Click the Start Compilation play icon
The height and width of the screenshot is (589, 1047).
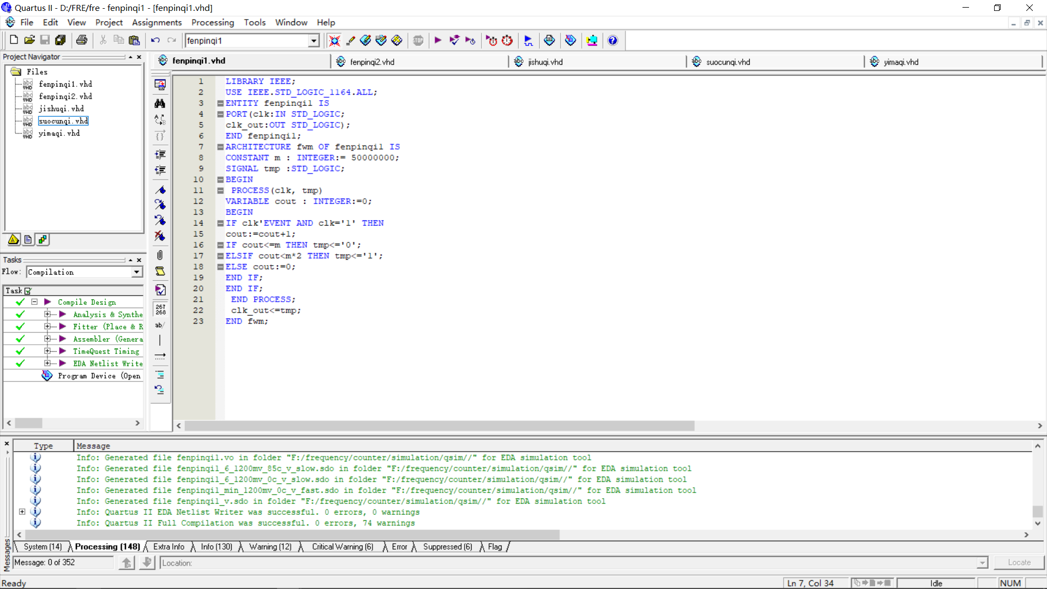437,40
